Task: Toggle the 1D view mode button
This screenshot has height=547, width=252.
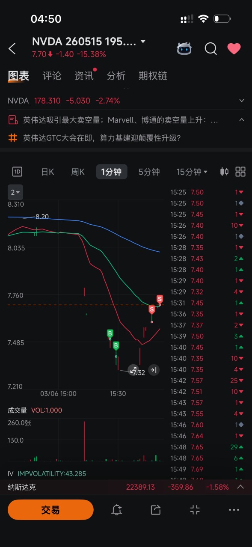Action: point(17,172)
